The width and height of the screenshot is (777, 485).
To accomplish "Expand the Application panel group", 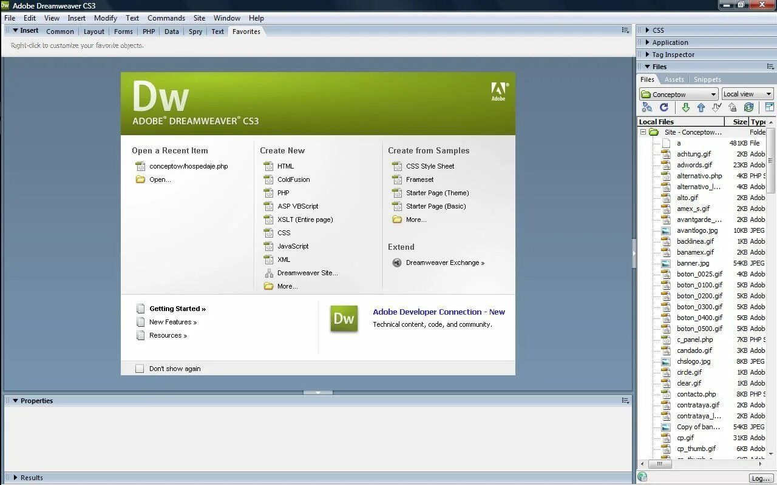I will (647, 42).
